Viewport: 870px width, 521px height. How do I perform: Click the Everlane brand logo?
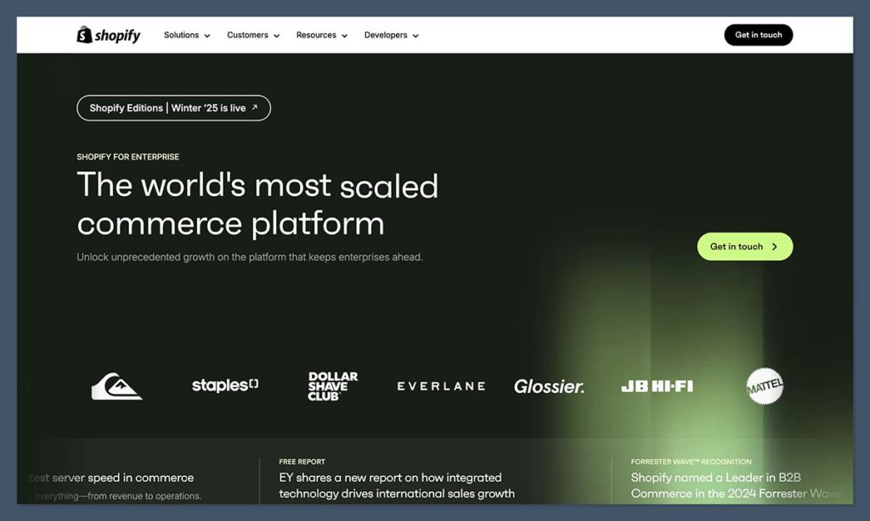pos(440,385)
